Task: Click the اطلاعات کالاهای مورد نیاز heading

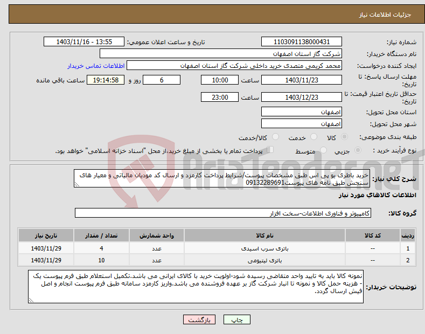Action: (377, 195)
